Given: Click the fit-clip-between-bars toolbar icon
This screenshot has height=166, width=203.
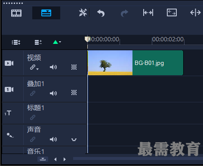Looking at the screenshot, I should (148, 12).
